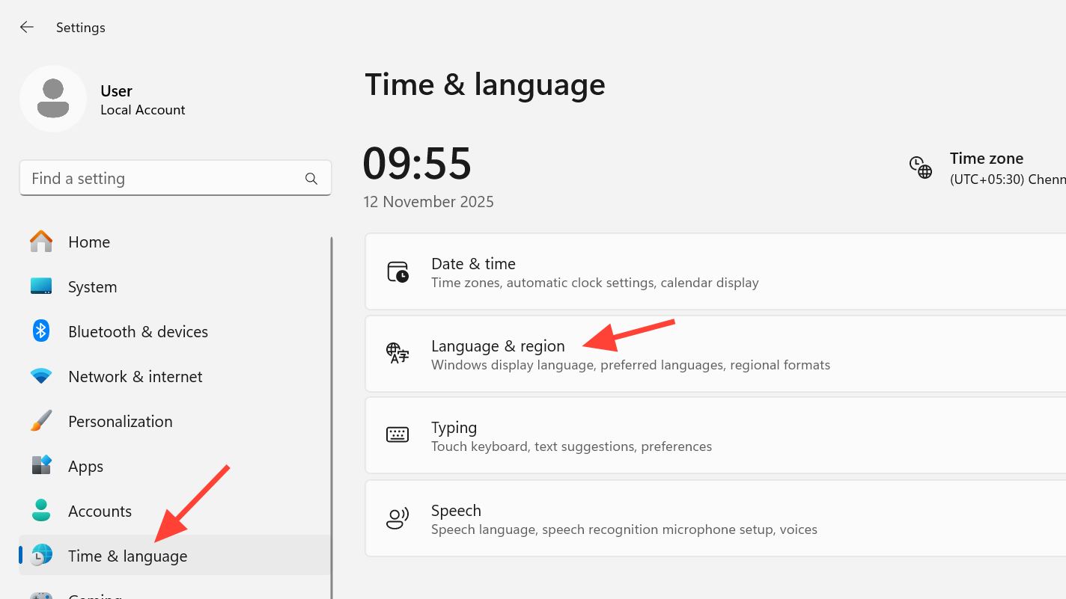Open Typing settings card
This screenshot has height=599, width=1066.
[715, 435]
